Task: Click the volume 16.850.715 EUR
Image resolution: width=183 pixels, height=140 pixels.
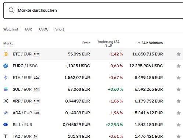Action: (148, 54)
